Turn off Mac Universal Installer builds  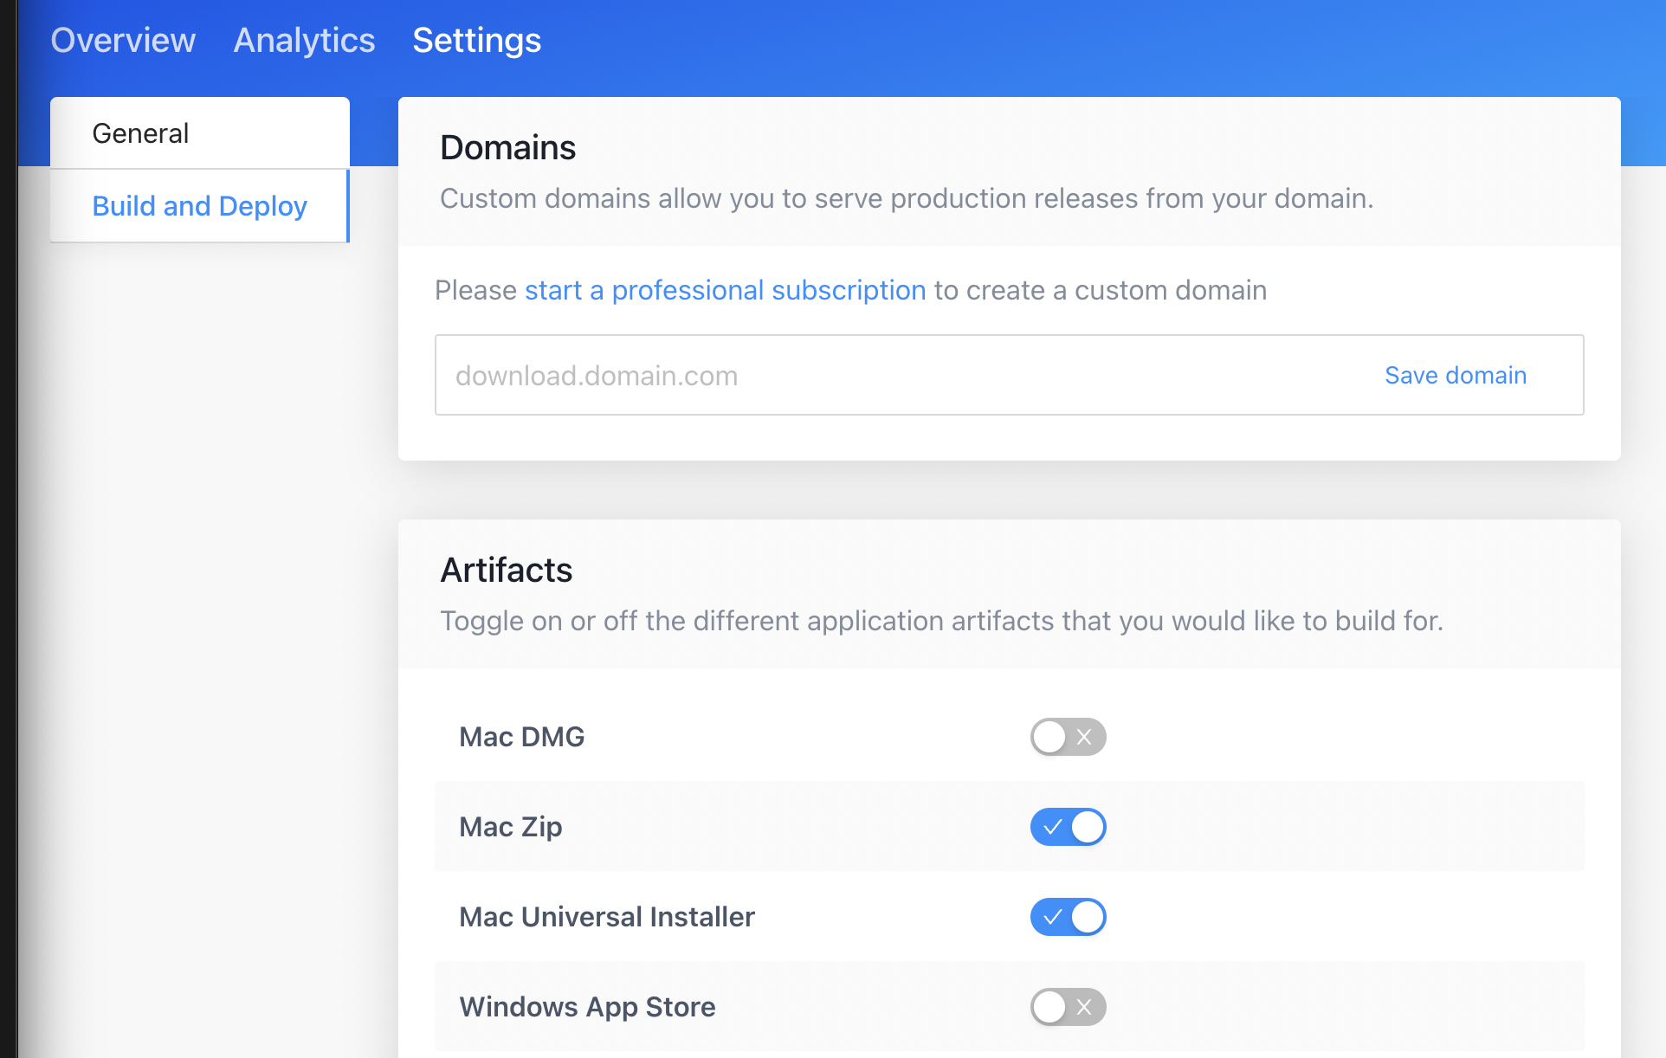pos(1068,917)
